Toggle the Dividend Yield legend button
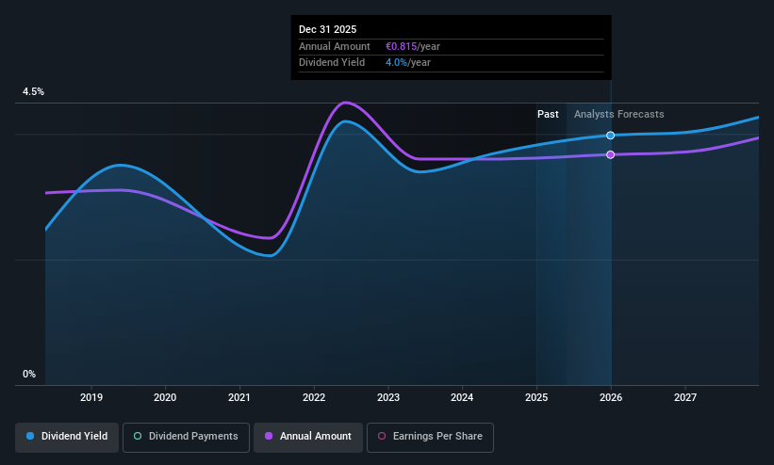 (67, 437)
